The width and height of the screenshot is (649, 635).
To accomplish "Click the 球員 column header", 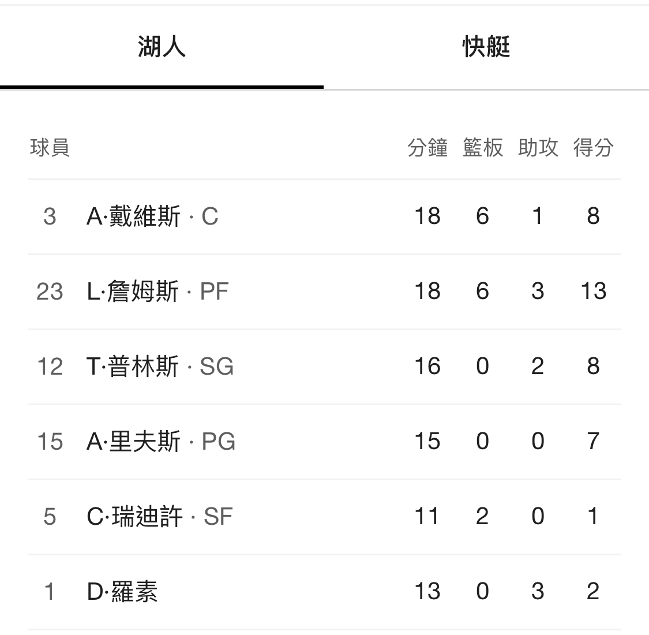I will pos(50,148).
